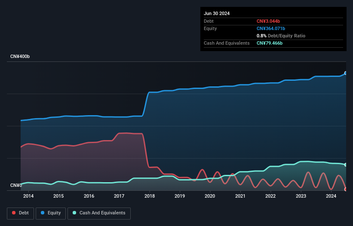This screenshot has width=353, height=226.
Task: Click the teal Cash legend dot
Action: click(x=74, y=213)
